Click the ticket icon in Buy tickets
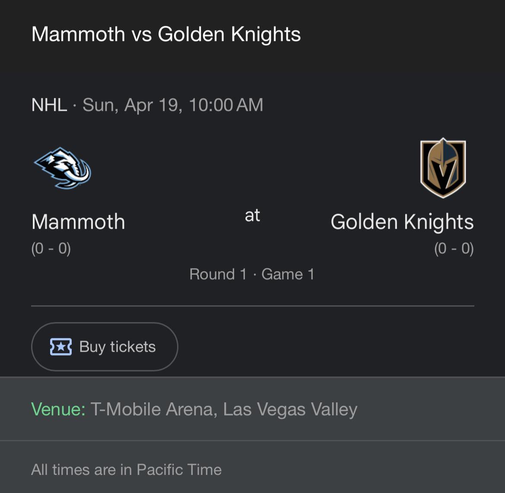Viewport: 505px width, 493px height. 61,347
